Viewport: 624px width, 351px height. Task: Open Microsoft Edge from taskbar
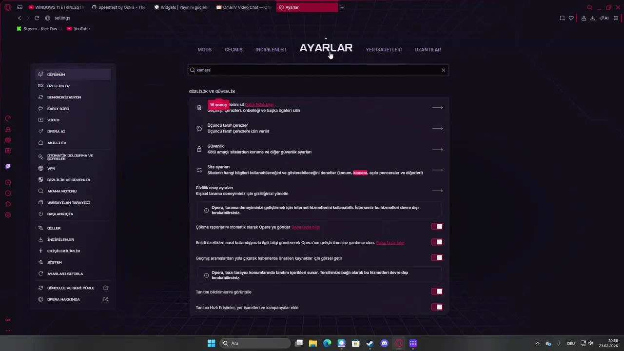(327, 343)
